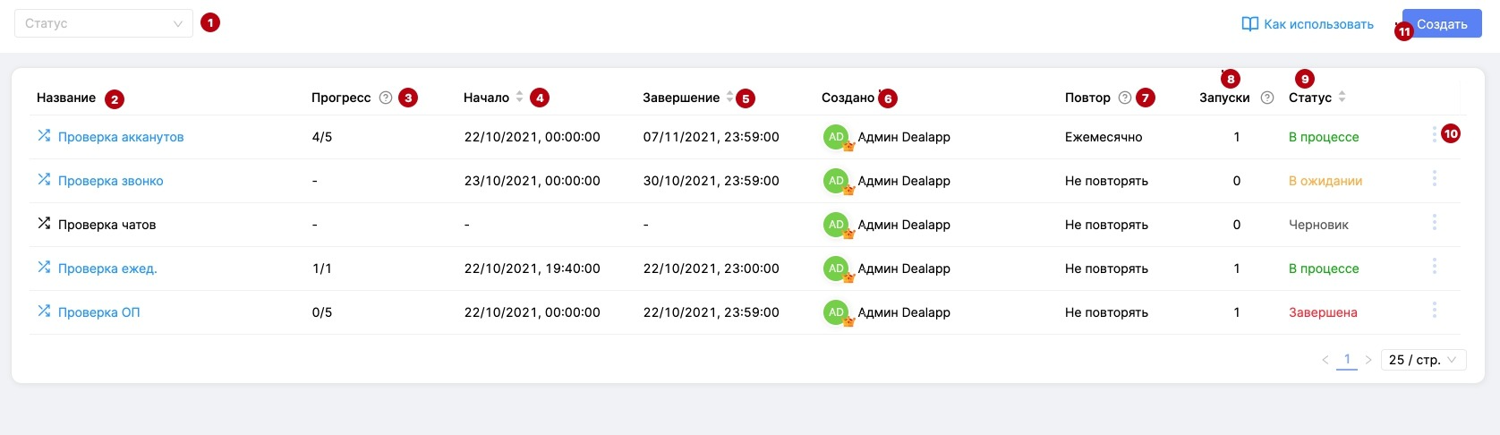Open the three-dot menu for Проверка акканутов

pos(1434,135)
